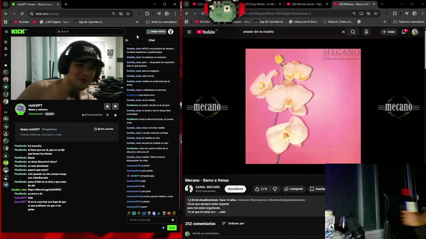426x239 pixels.
Task: Open Kick chat settings gear
Action: tap(163, 228)
